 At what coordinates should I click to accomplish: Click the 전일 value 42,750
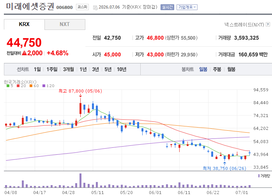coord(112,38)
